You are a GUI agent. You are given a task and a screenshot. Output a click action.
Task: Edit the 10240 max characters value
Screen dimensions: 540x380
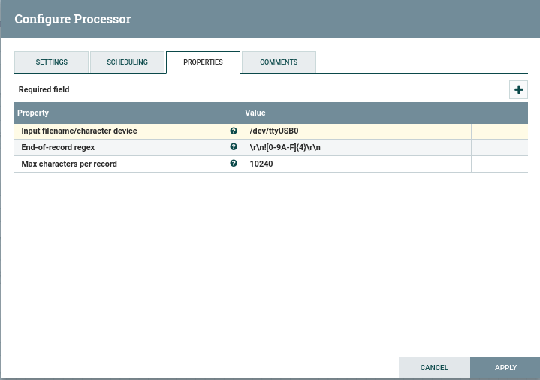(x=357, y=164)
